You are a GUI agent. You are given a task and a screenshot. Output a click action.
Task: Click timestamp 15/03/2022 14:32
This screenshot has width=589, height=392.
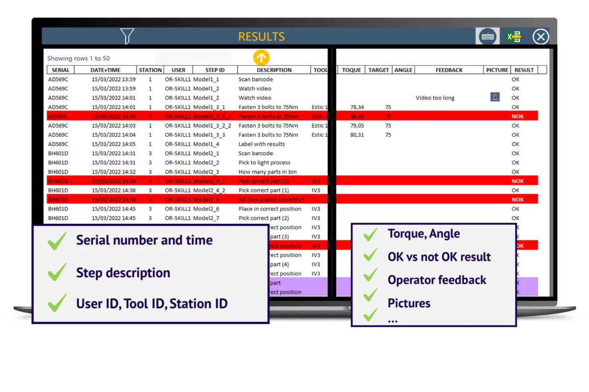pos(114,172)
